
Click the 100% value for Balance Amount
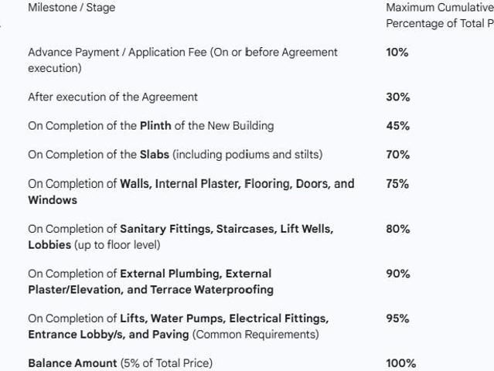coord(400,363)
